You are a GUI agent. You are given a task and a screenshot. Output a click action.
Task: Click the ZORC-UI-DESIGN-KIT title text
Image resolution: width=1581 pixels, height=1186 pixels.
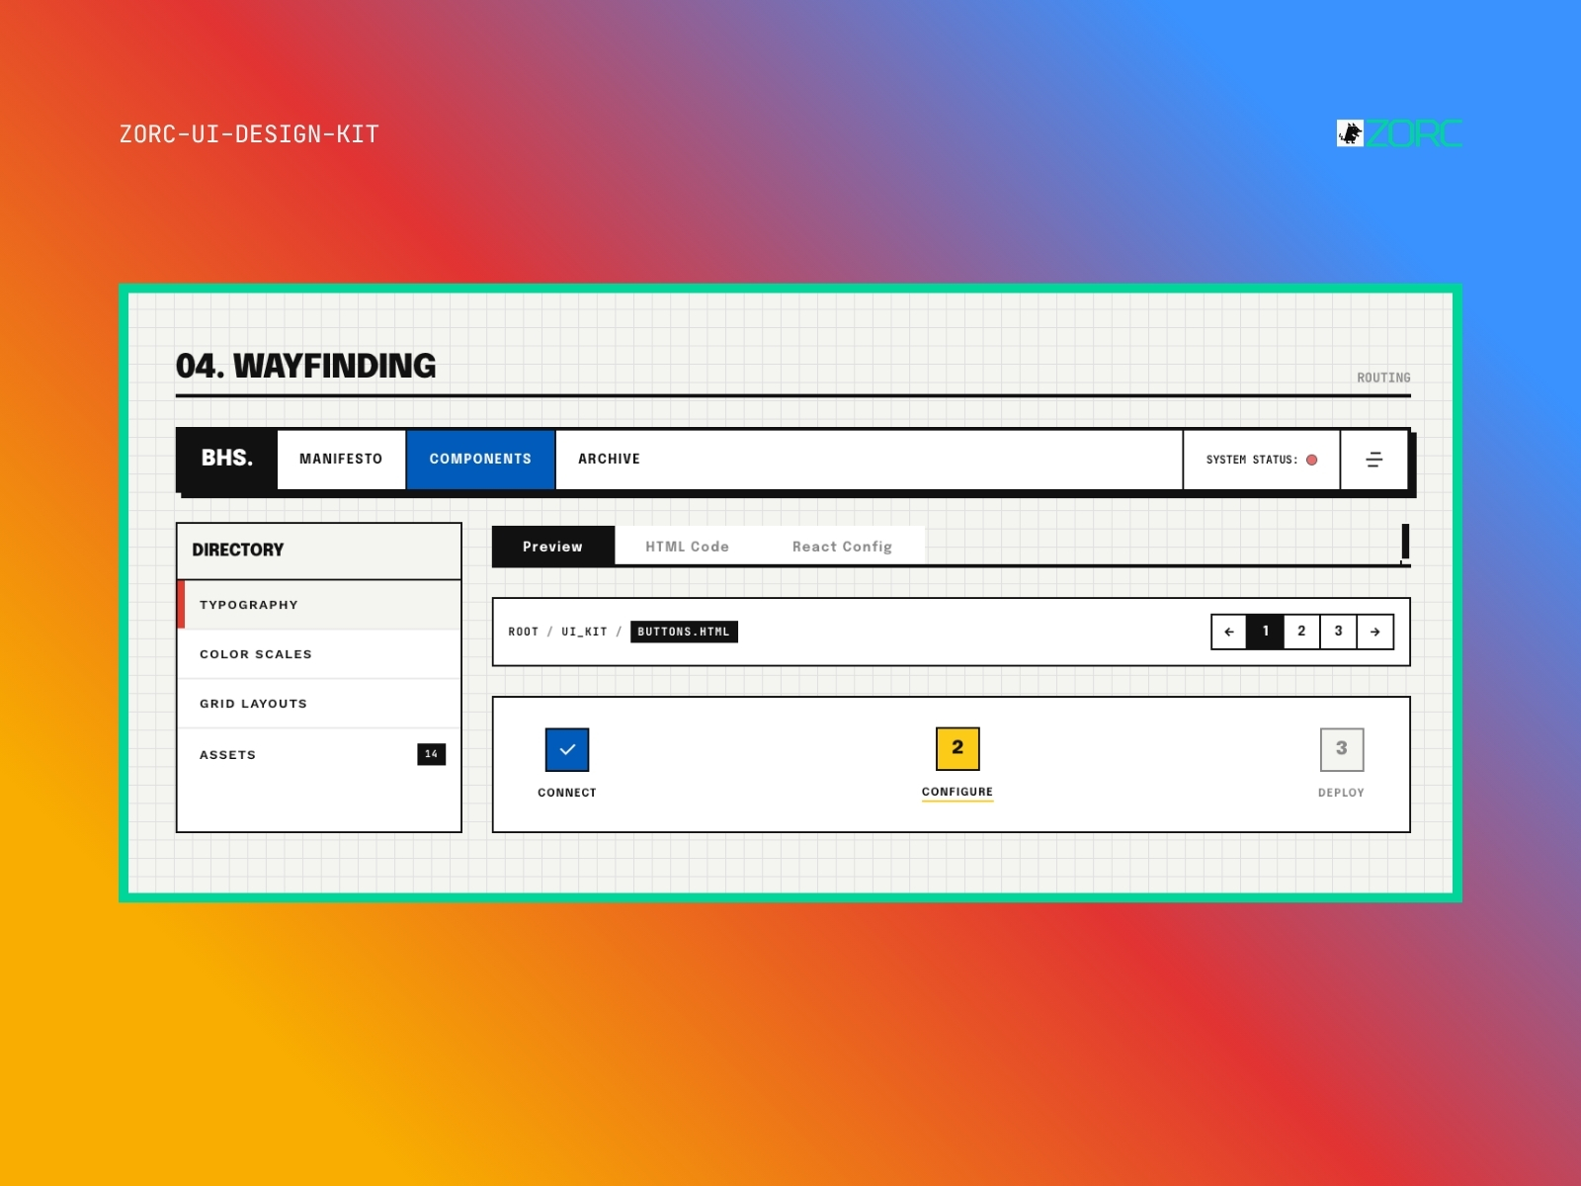tap(249, 134)
